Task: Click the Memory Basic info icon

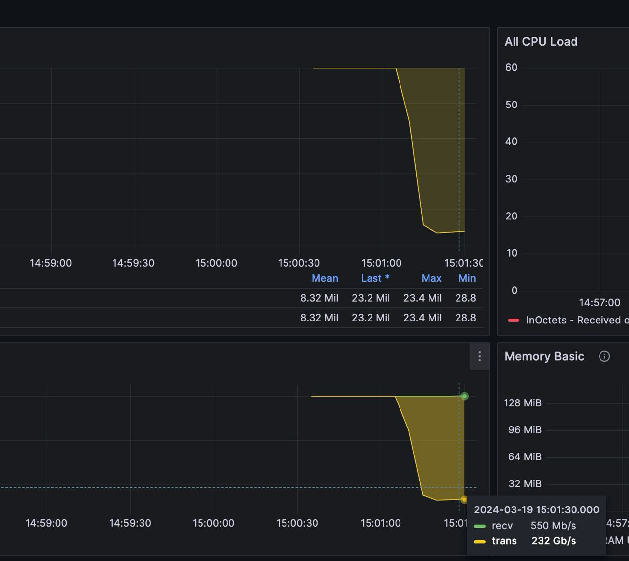Action: click(604, 356)
